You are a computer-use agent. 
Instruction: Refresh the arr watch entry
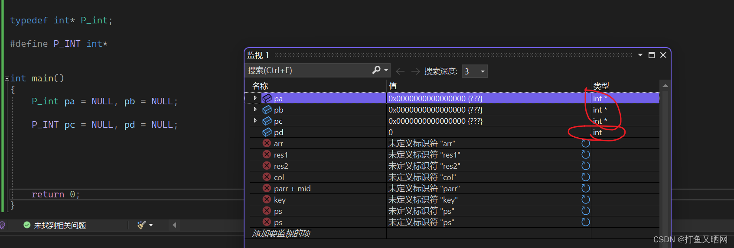[585, 143]
